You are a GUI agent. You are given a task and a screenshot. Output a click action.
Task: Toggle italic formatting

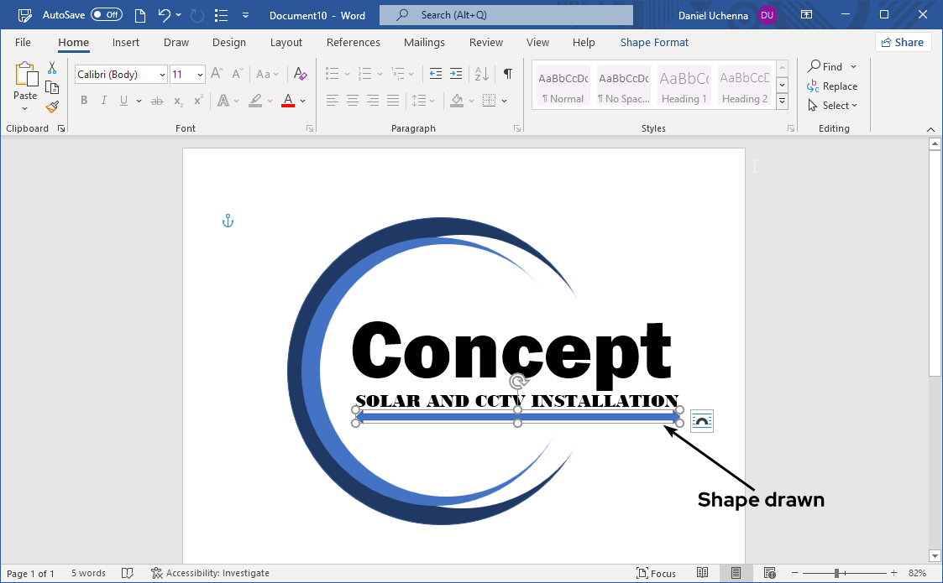[x=103, y=100]
